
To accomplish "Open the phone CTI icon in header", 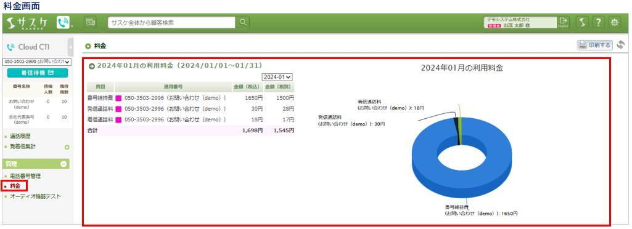I will pyautogui.click(x=63, y=23).
